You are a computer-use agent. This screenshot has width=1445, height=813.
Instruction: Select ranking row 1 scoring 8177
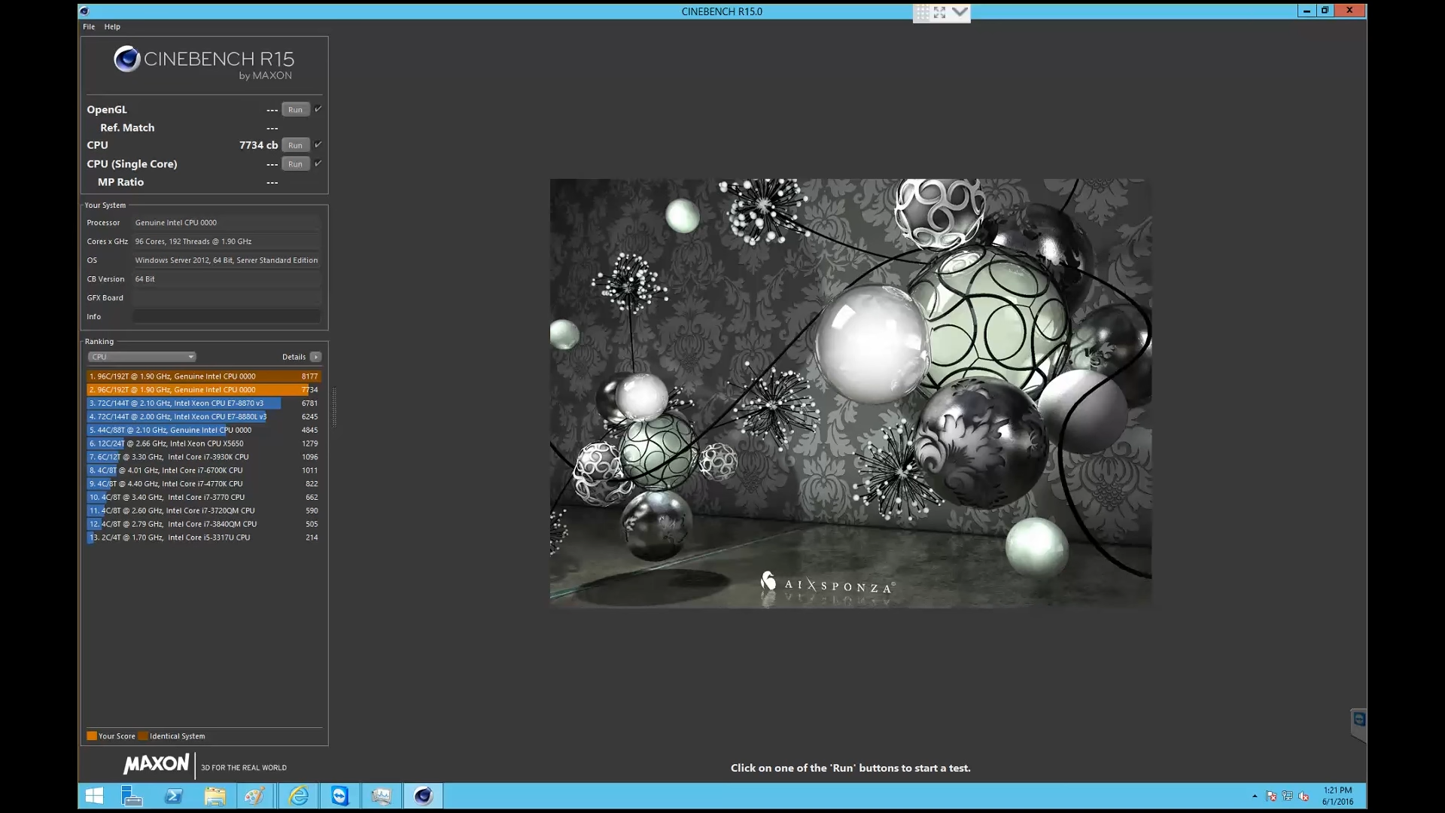pyautogui.click(x=204, y=376)
